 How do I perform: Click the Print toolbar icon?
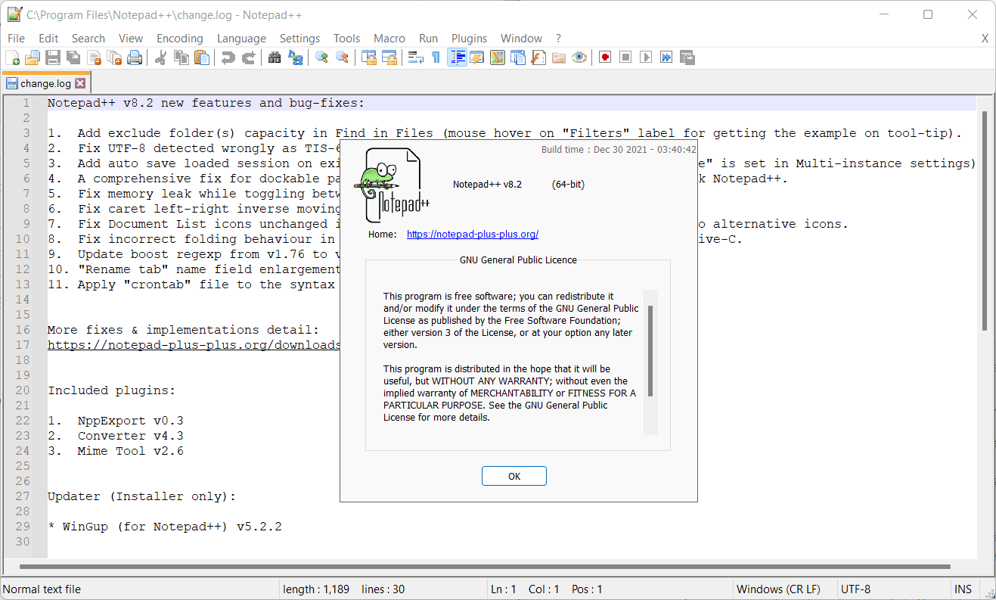tap(135, 58)
